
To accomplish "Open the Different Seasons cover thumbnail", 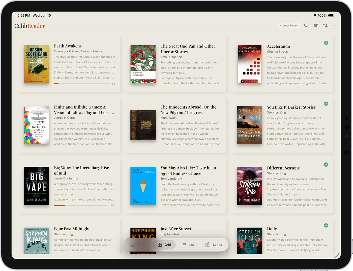I will 250,186.
